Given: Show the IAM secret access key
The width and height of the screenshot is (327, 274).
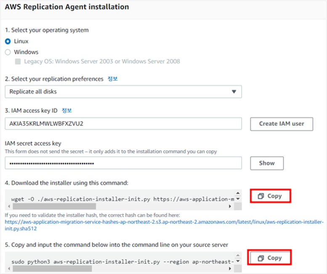Looking at the screenshot, I should (x=267, y=163).
